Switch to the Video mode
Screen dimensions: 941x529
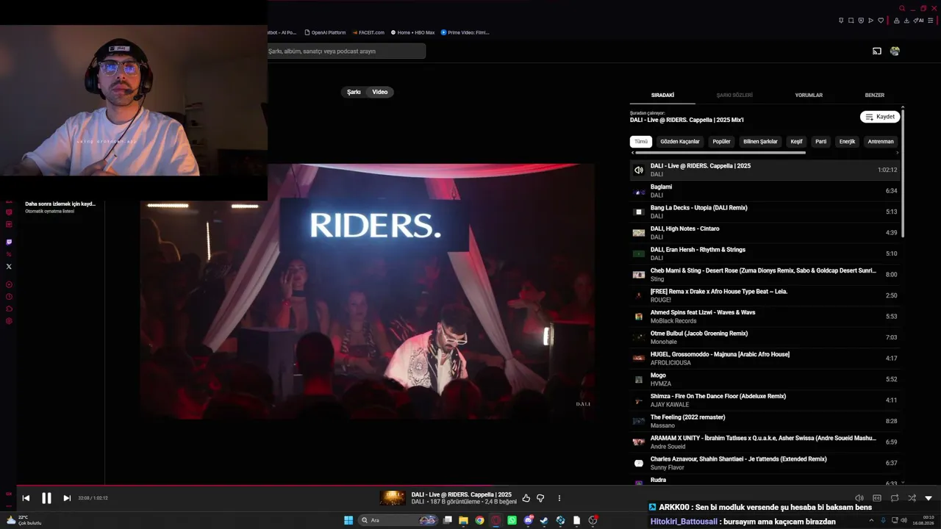pos(380,92)
